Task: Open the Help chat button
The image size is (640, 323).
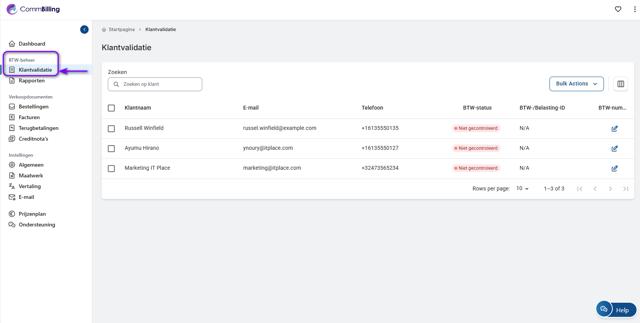Action: click(x=616, y=310)
